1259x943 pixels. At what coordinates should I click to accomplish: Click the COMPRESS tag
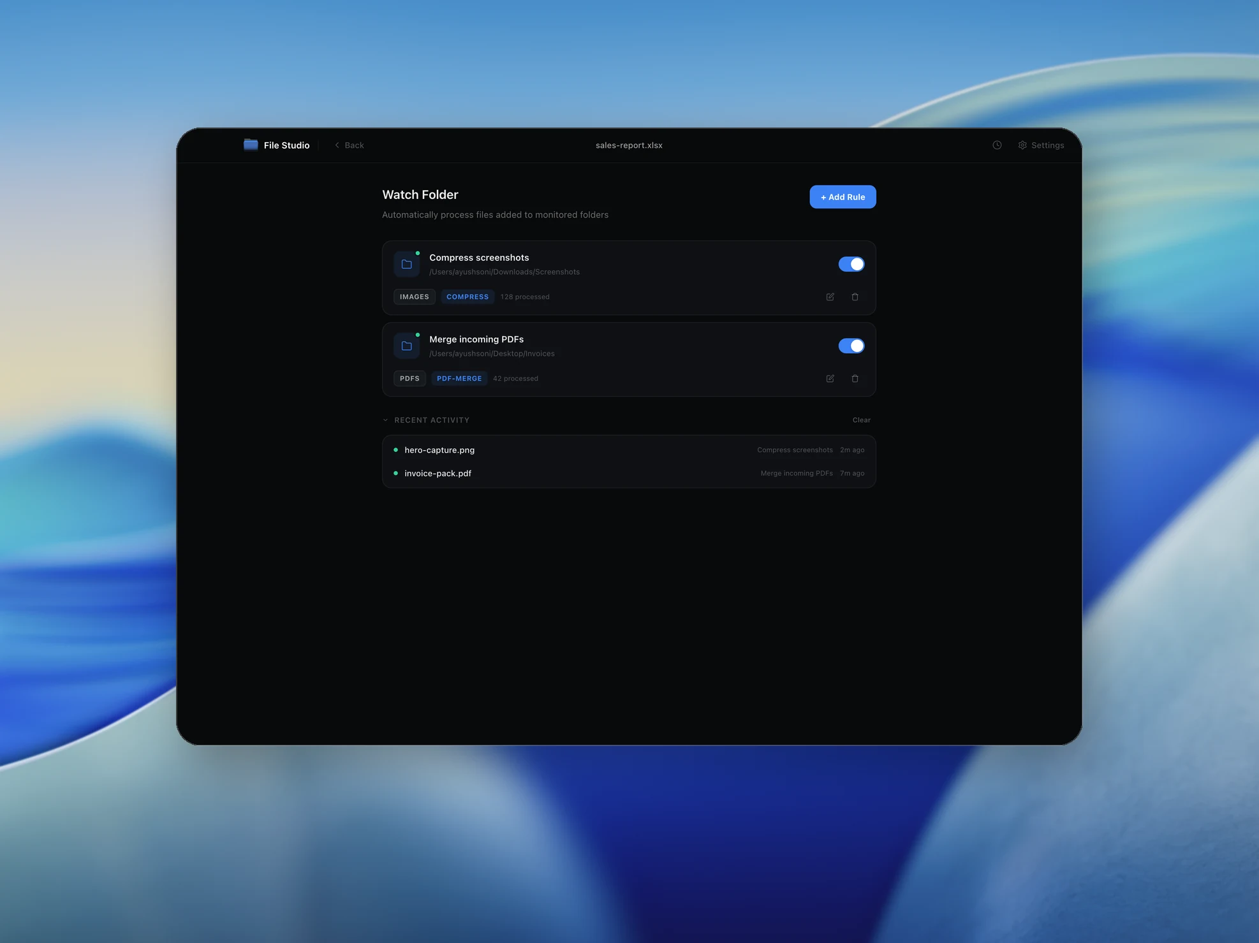click(468, 297)
